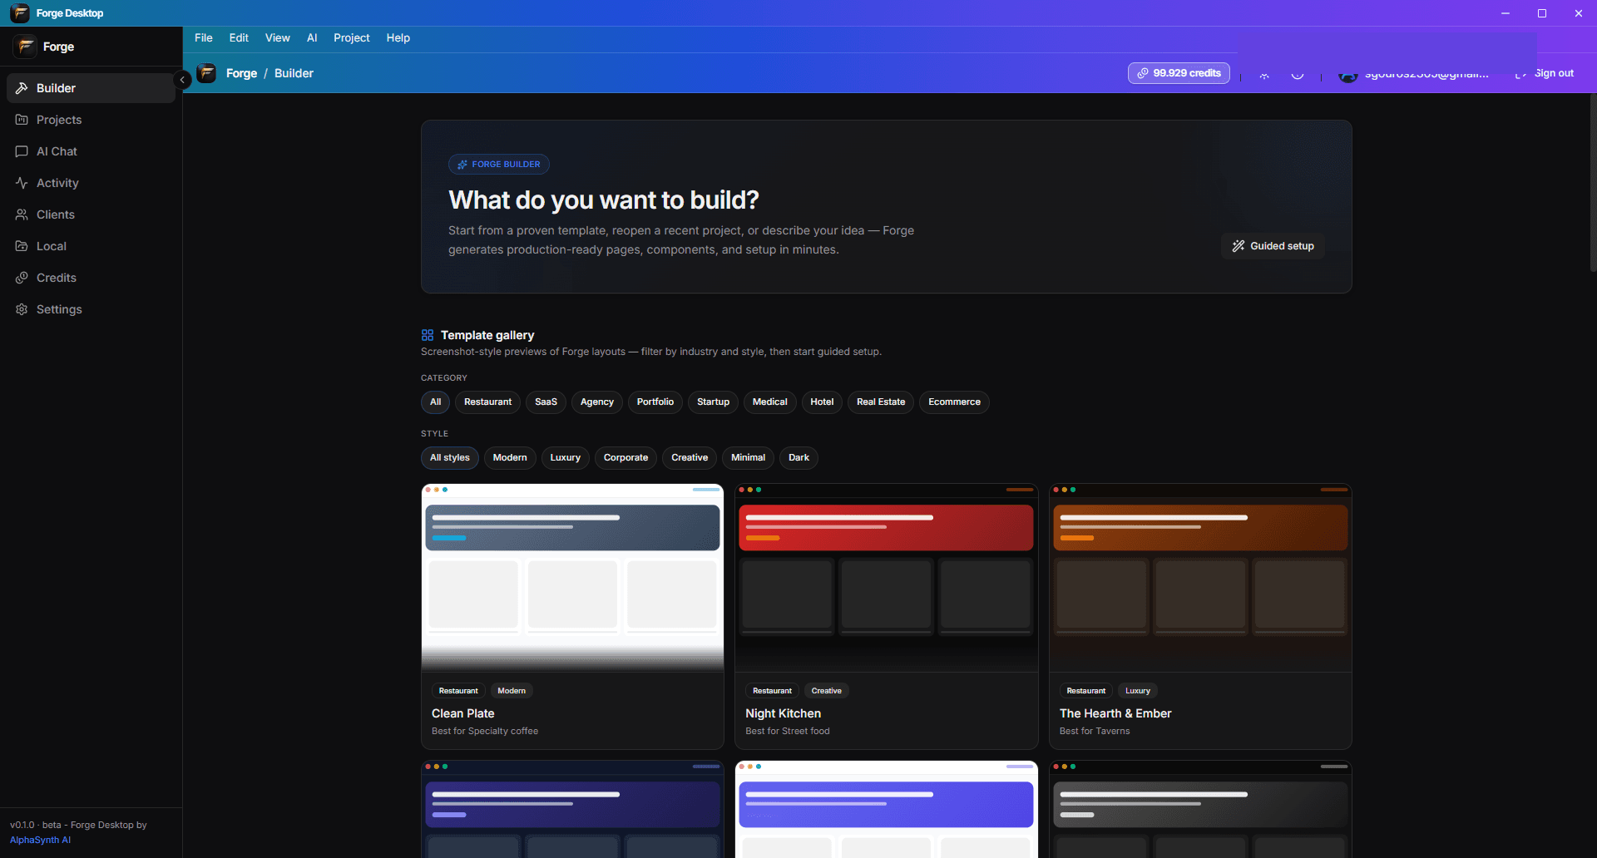Viewport: 1597px width, 858px height.
Task: Click the Best for Taverns text
Action: pyautogui.click(x=1095, y=732)
